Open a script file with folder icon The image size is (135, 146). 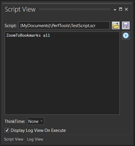116,25
